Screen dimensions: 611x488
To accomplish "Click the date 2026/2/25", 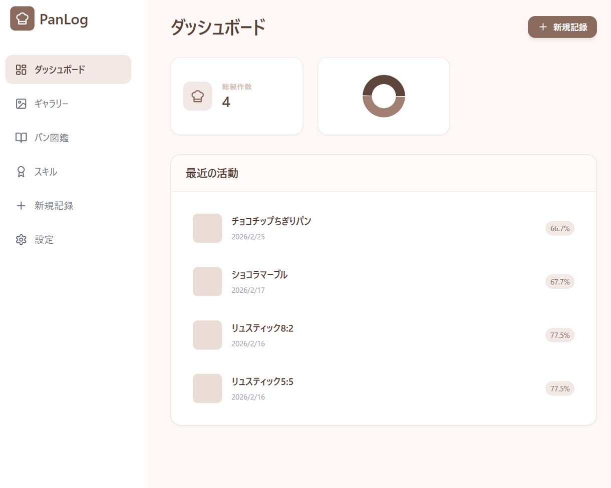I will point(248,237).
